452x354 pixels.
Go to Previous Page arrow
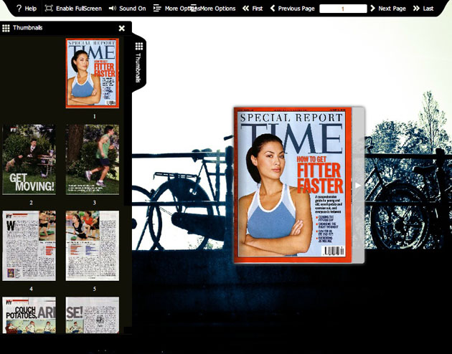click(273, 8)
